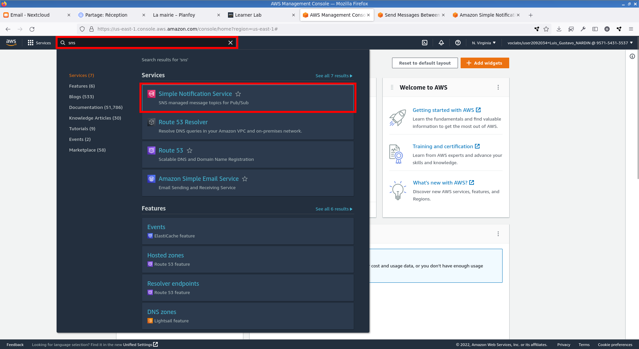
Task: Toggle favorite on Amazon Simple Email Service
Action: coord(245,179)
